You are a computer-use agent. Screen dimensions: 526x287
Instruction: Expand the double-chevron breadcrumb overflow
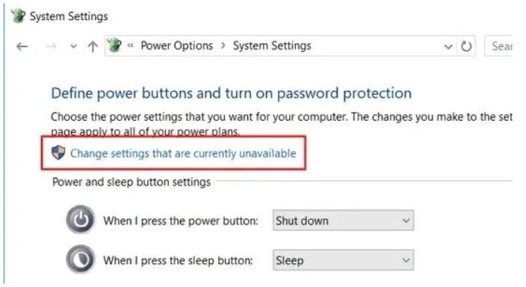(131, 45)
